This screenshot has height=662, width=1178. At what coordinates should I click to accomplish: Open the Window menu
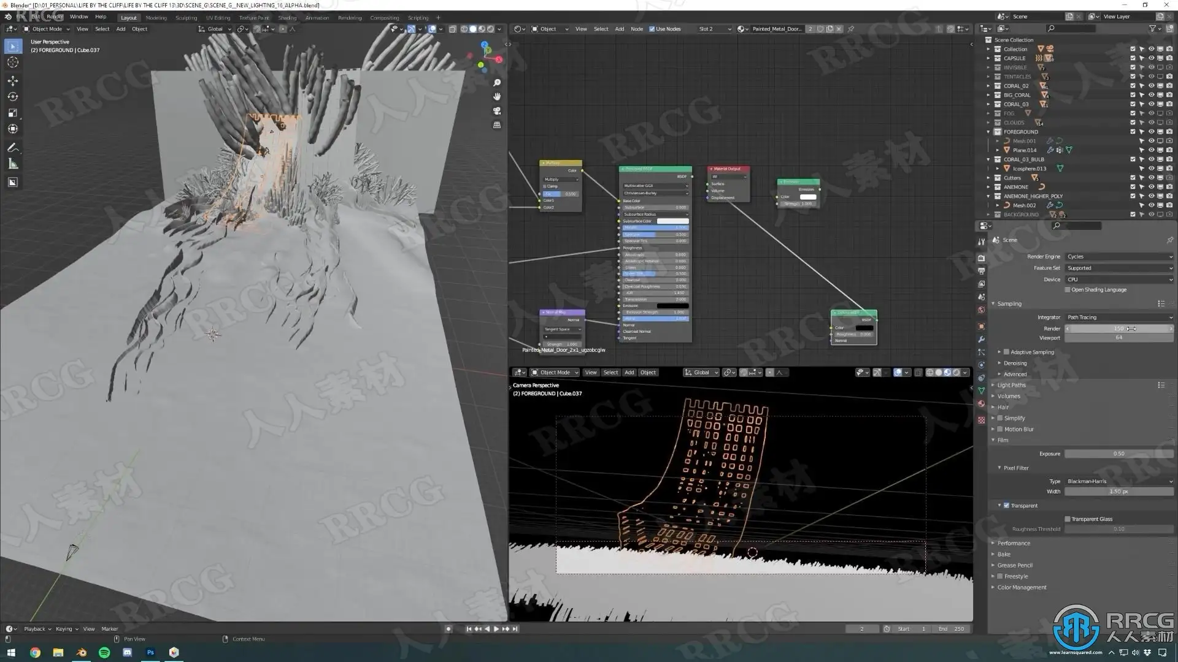79,17
